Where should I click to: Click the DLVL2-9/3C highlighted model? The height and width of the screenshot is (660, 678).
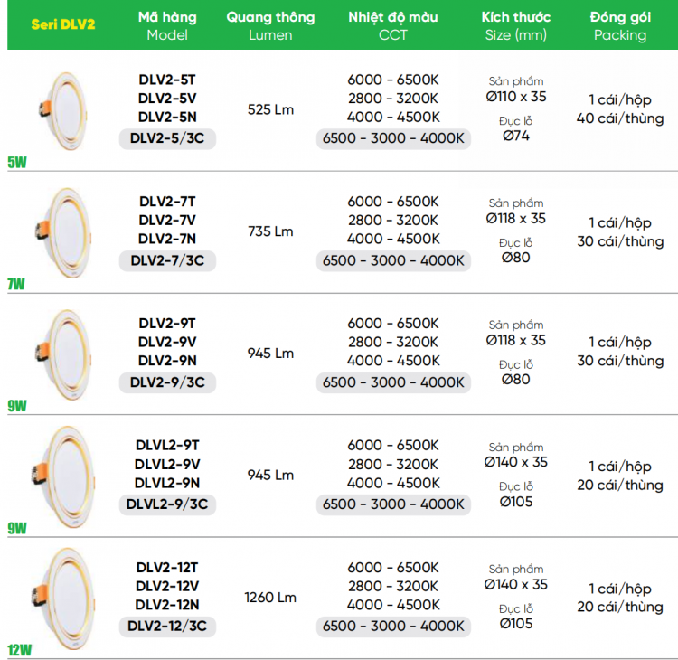pyautogui.click(x=167, y=504)
